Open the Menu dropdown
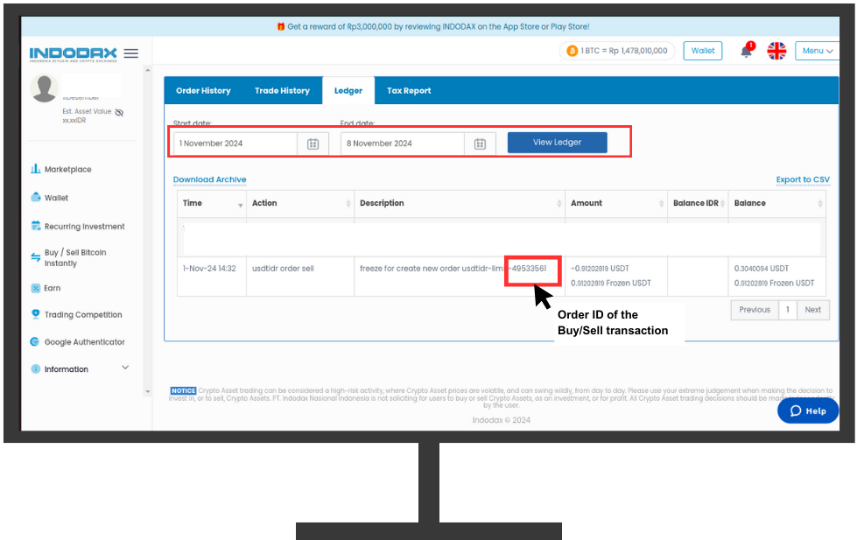The height and width of the screenshot is (540, 857). pyautogui.click(x=817, y=51)
